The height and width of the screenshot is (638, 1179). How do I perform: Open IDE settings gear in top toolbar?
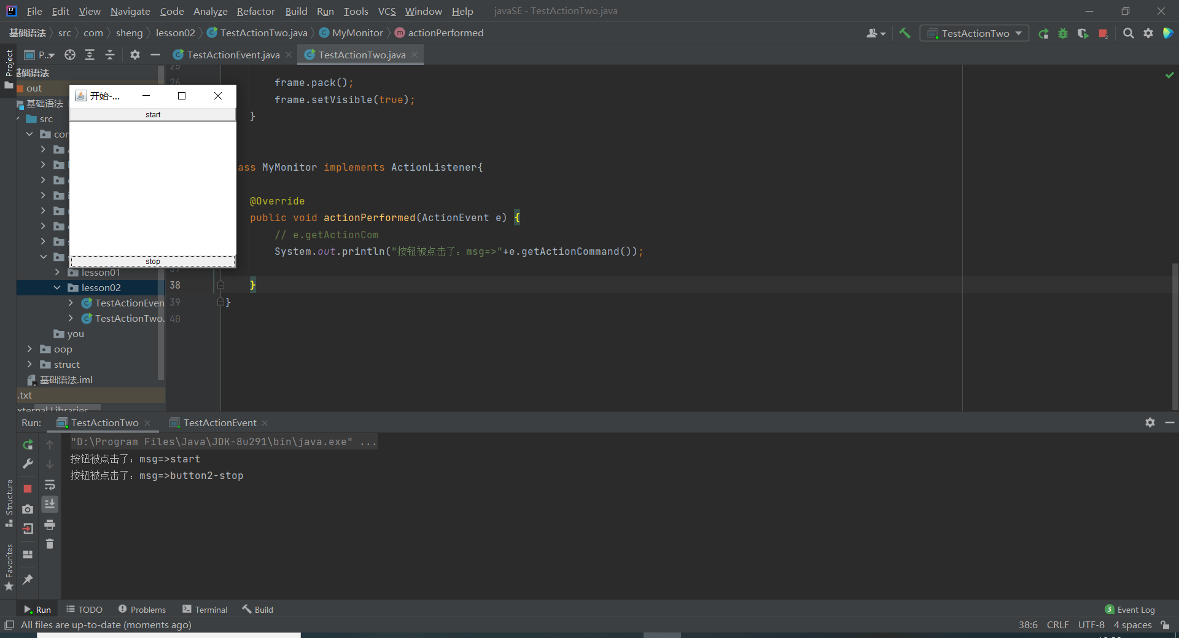pyautogui.click(x=1148, y=34)
